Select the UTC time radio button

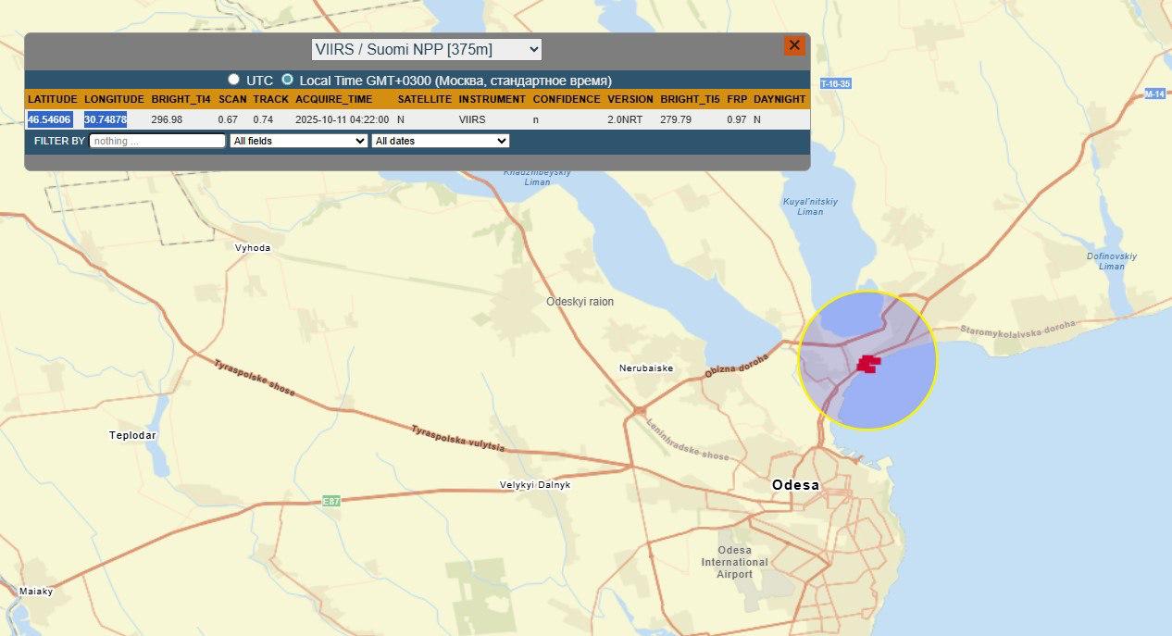pyautogui.click(x=234, y=80)
